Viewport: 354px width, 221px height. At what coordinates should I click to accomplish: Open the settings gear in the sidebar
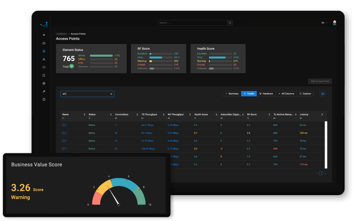coord(44,83)
